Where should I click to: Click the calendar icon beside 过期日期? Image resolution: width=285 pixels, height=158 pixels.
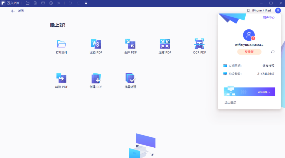click(225, 66)
